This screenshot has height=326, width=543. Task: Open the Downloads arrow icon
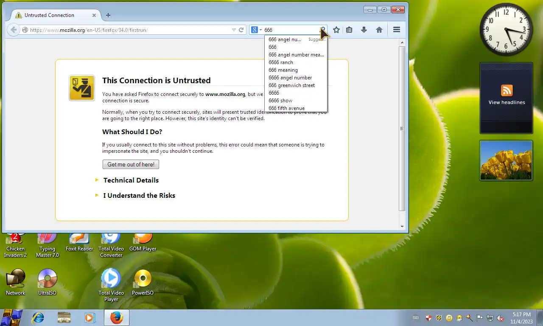tap(364, 30)
